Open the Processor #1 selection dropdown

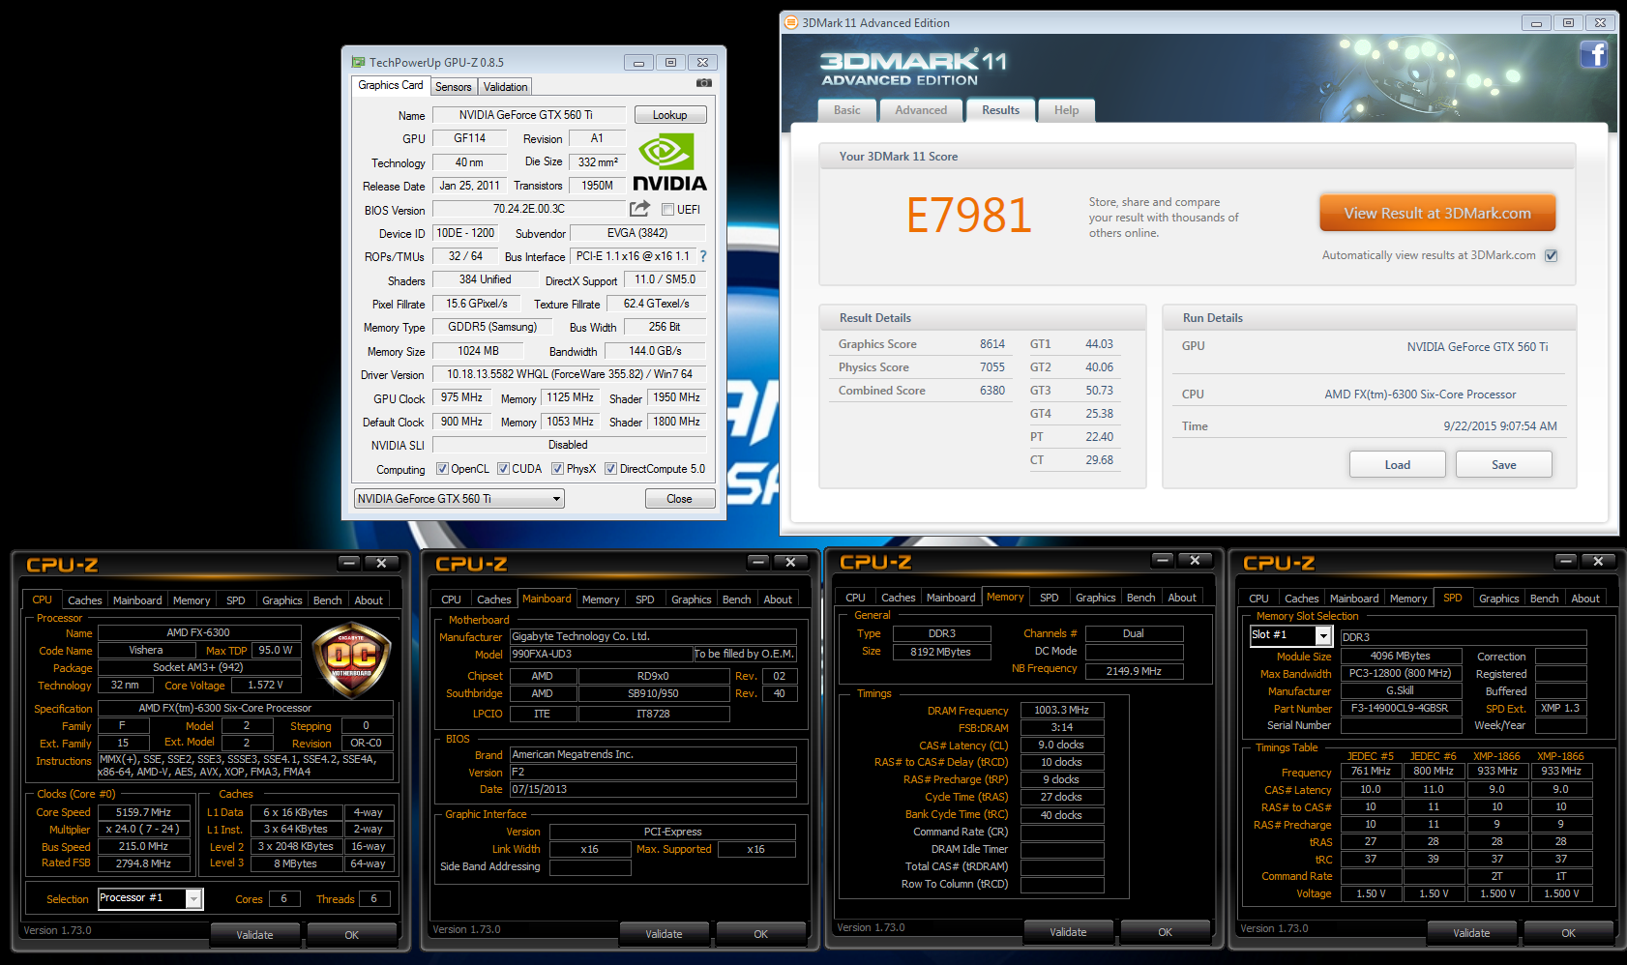(x=151, y=898)
